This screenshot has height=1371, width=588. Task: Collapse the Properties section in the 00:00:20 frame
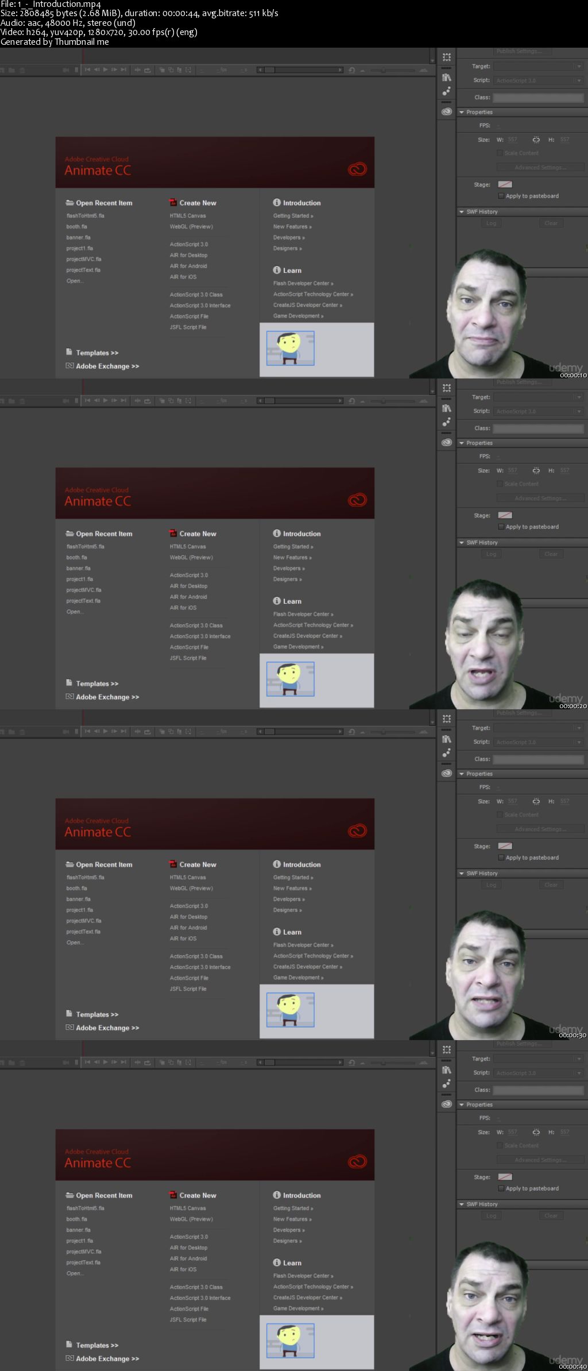click(x=462, y=443)
